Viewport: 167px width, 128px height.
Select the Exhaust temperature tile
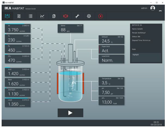click(111, 40)
